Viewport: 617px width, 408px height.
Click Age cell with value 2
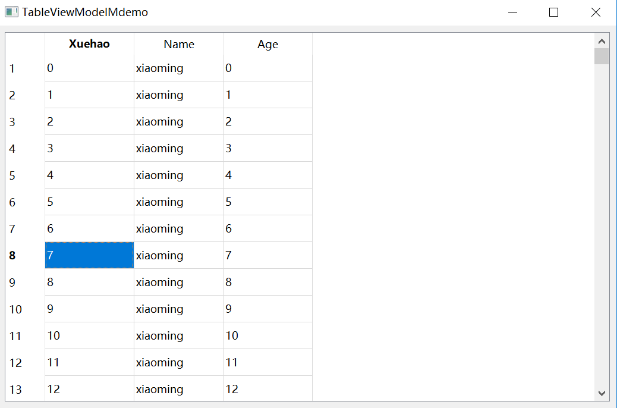[x=267, y=122]
